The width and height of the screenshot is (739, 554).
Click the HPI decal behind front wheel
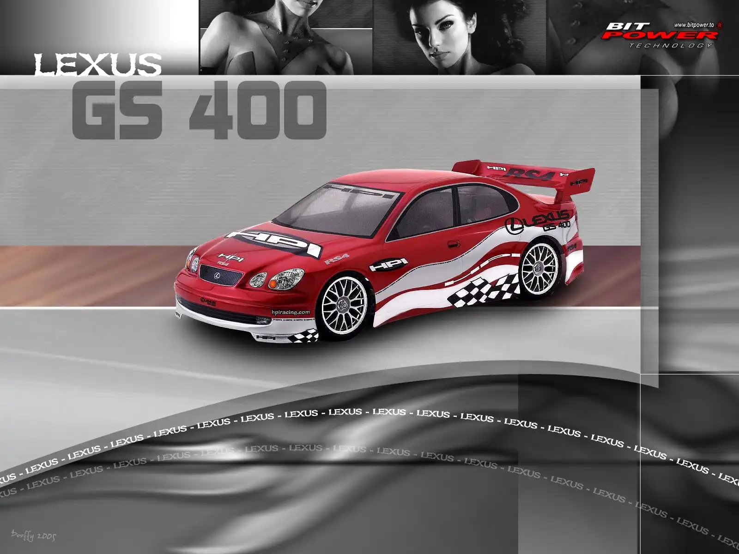click(x=388, y=265)
